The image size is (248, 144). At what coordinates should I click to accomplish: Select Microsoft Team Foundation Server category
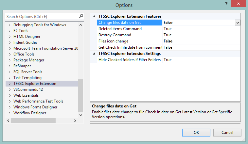pos(45,48)
